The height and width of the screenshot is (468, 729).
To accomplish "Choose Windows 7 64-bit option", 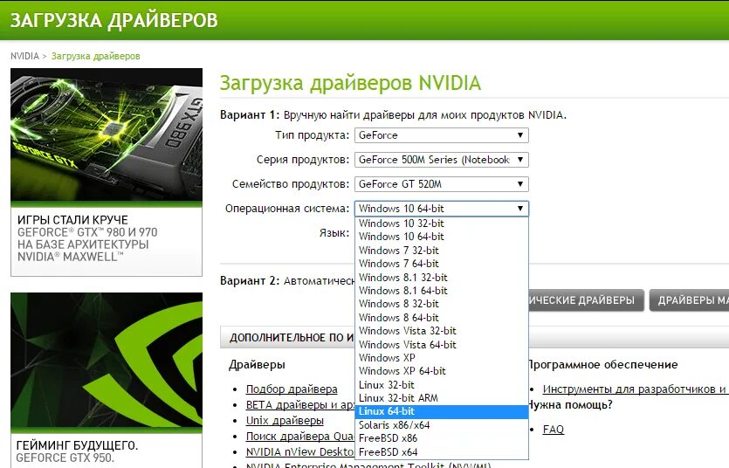I will tap(441, 264).
